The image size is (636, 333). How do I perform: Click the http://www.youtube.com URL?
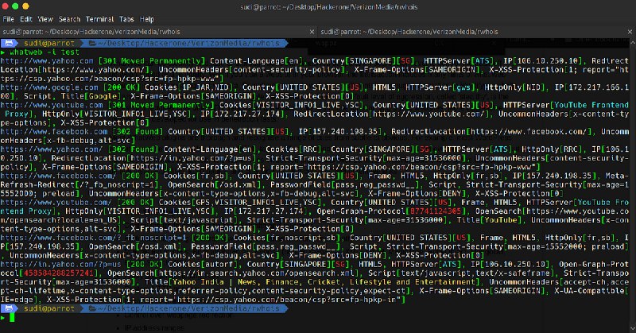point(52,105)
